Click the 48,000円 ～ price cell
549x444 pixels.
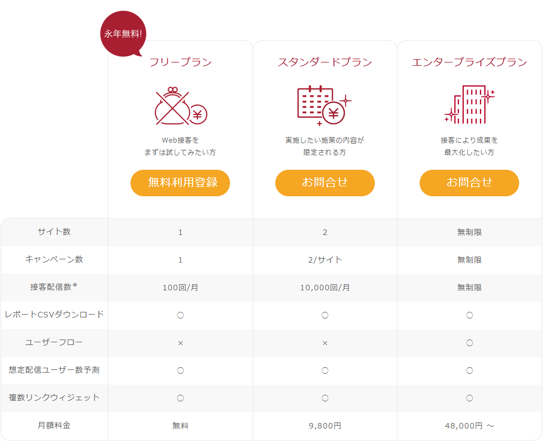pyautogui.click(x=469, y=426)
